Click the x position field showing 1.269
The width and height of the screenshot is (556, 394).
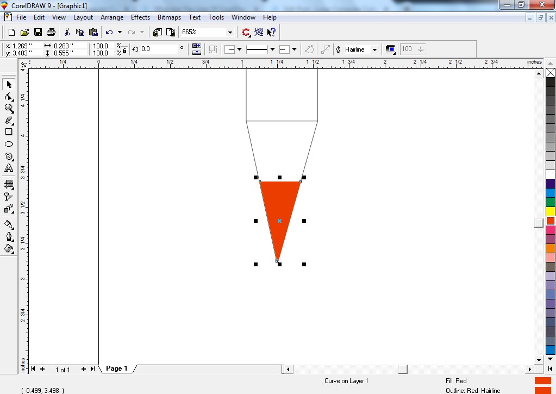[27, 46]
